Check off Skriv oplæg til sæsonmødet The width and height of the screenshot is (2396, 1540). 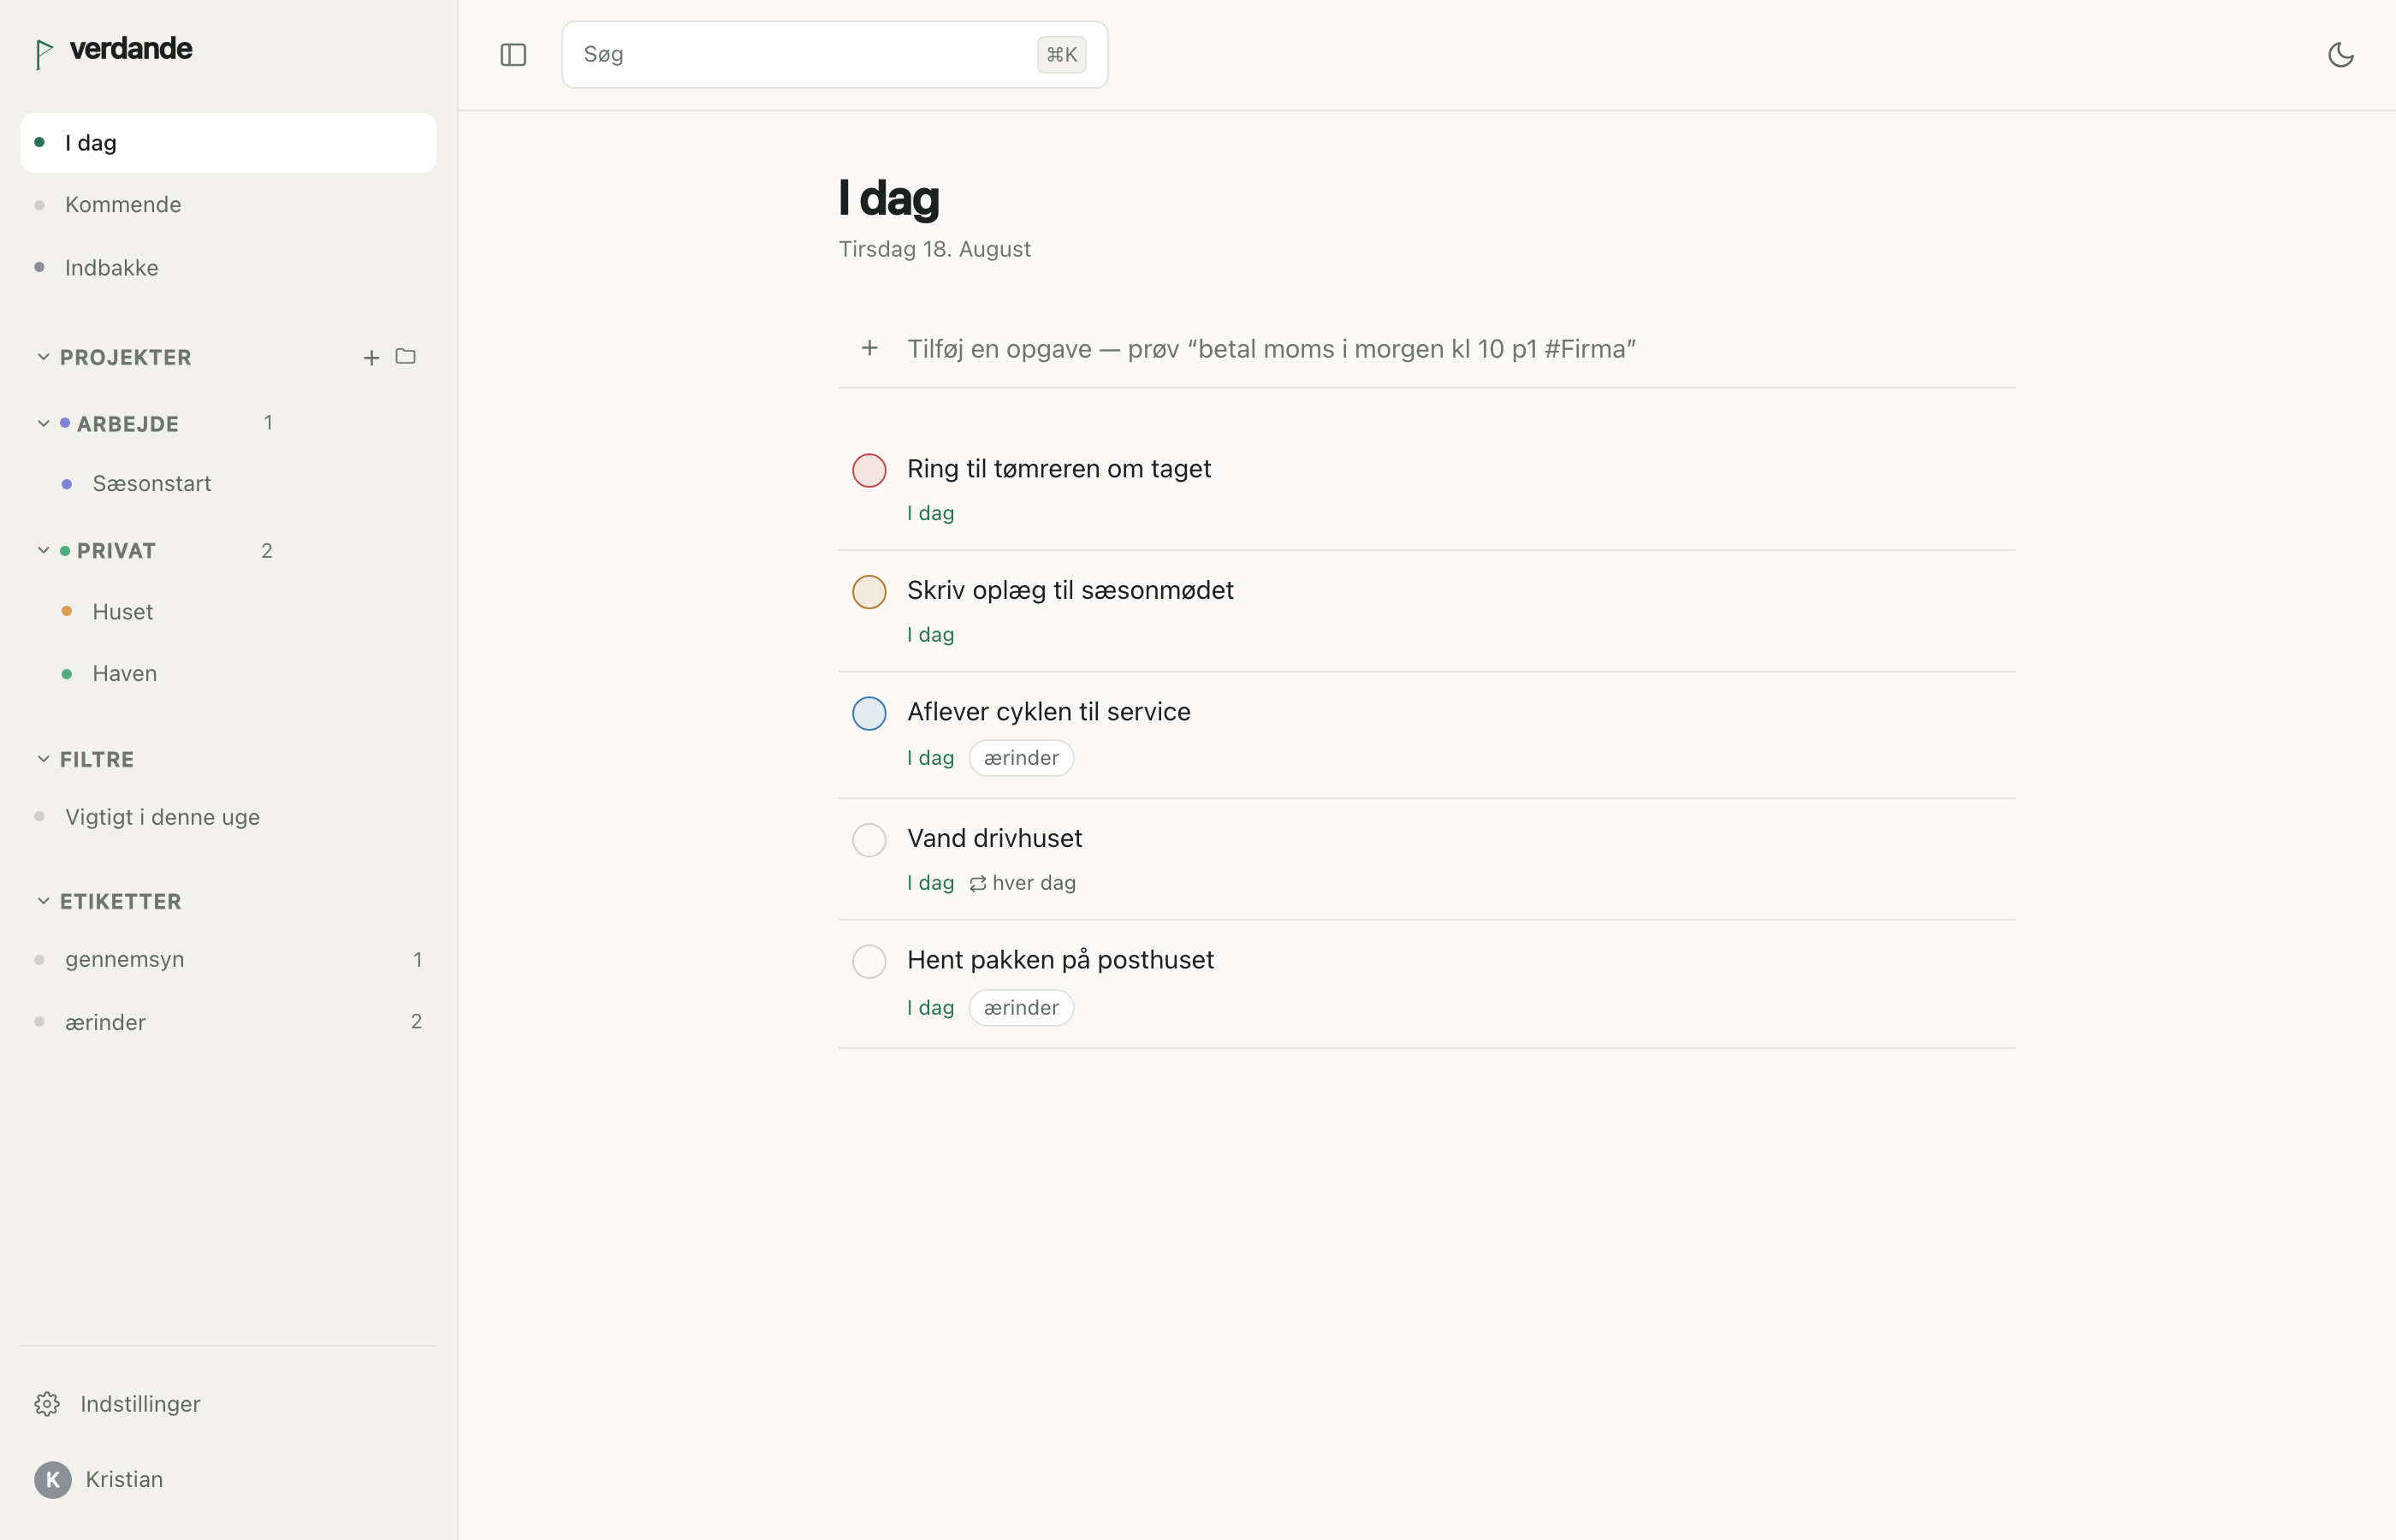pos(869,591)
